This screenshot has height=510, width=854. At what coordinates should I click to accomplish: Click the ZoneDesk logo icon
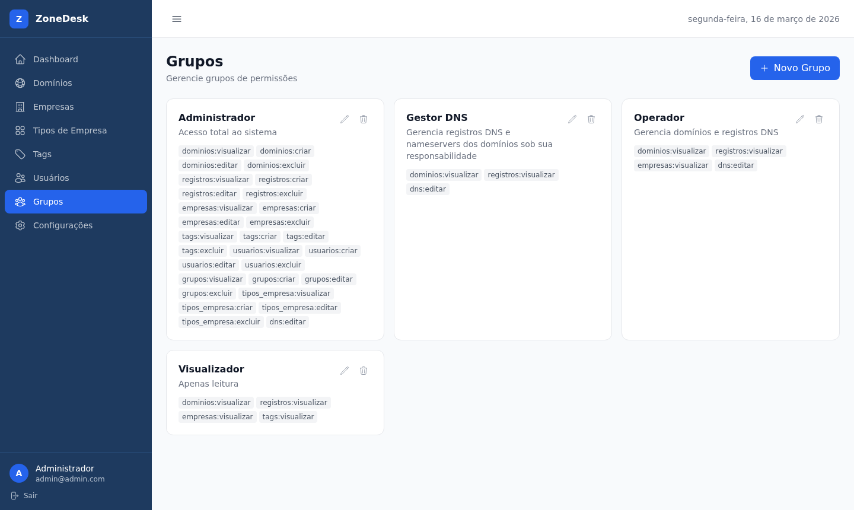(19, 19)
